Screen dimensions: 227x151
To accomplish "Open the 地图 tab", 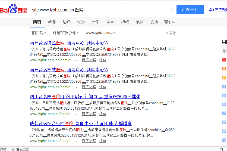I will [x=140, y=22].
